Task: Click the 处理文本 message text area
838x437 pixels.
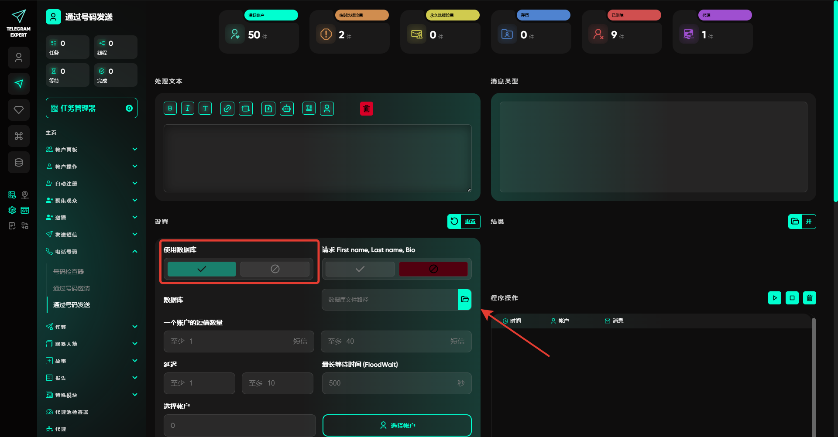Action: (x=317, y=158)
